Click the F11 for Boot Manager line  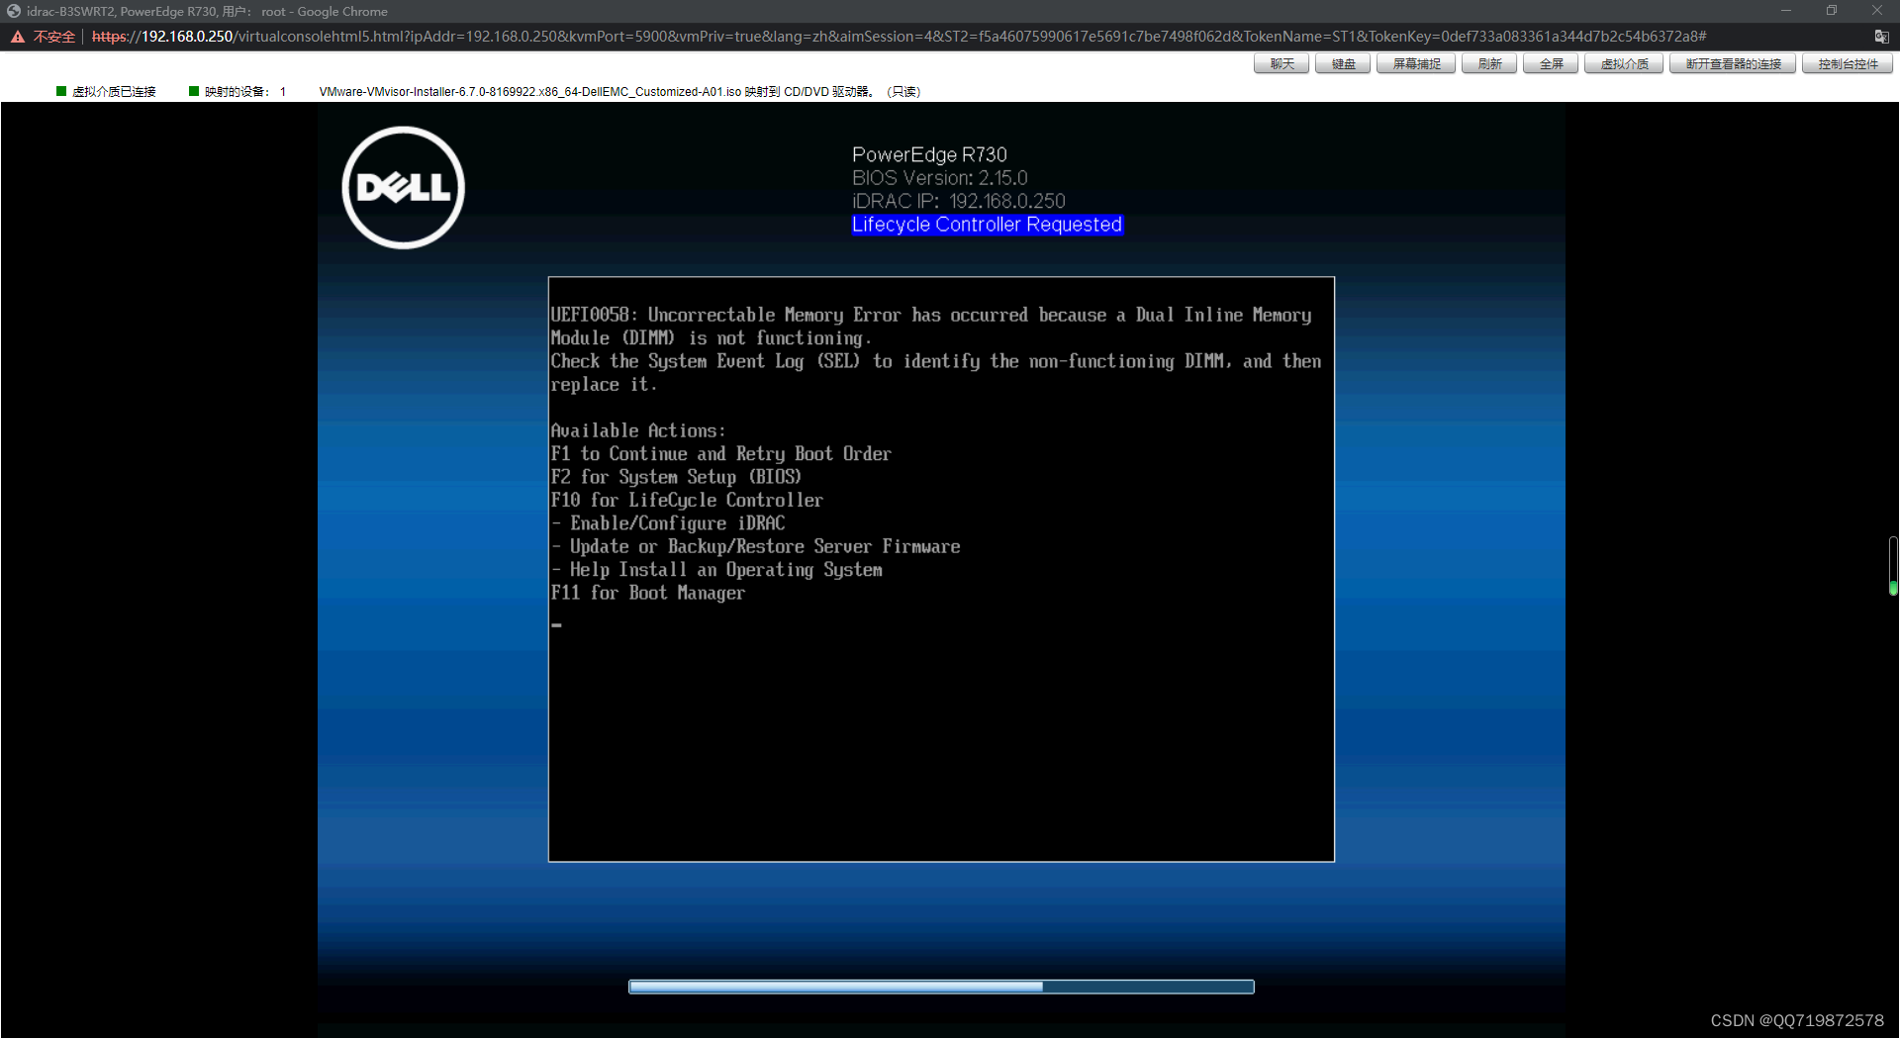[648, 593]
